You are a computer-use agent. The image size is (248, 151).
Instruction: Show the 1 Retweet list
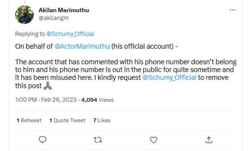29,120
